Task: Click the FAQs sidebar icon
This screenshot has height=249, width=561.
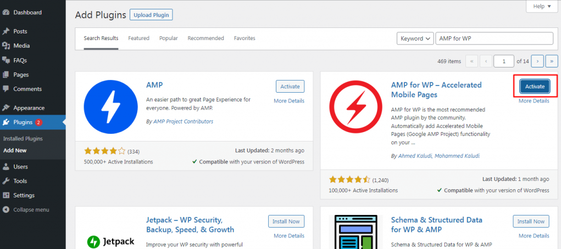Action: click(x=5, y=60)
